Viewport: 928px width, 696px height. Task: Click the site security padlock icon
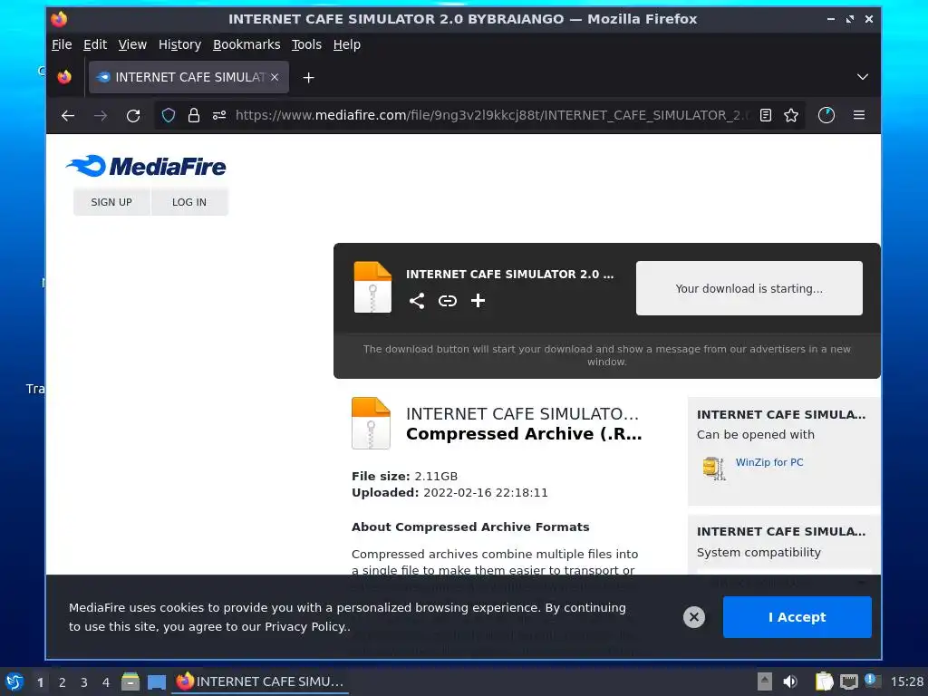pos(194,115)
